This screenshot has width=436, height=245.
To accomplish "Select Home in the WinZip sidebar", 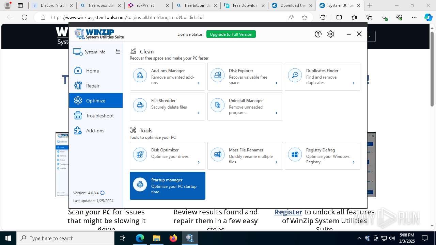I will (x=96, y=71).
